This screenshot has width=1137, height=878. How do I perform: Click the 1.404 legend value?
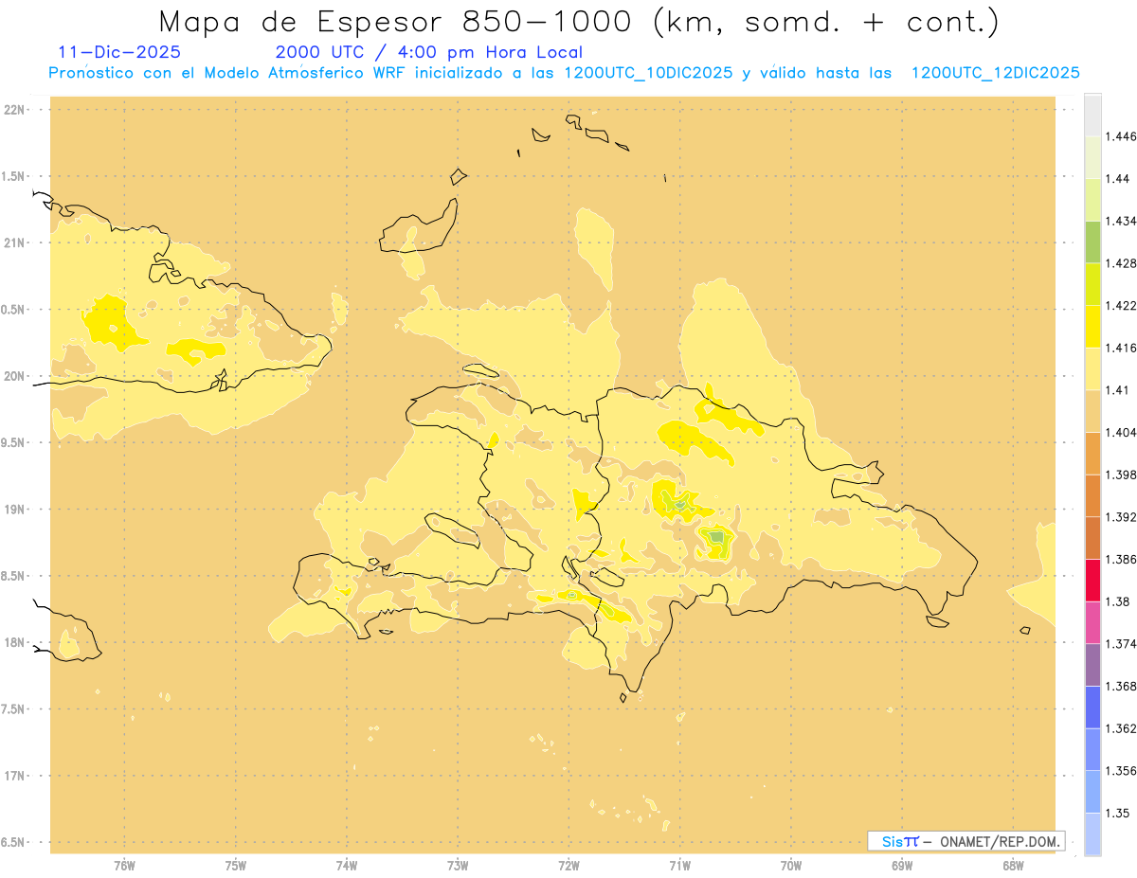(1120, 432)
